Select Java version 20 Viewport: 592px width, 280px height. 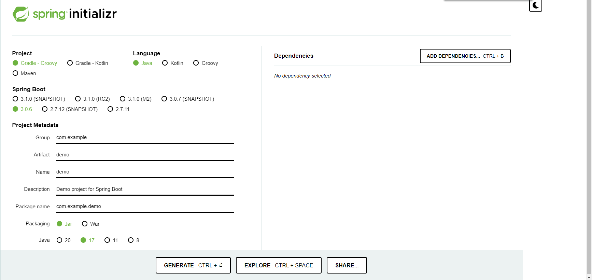tap(64, 240)
